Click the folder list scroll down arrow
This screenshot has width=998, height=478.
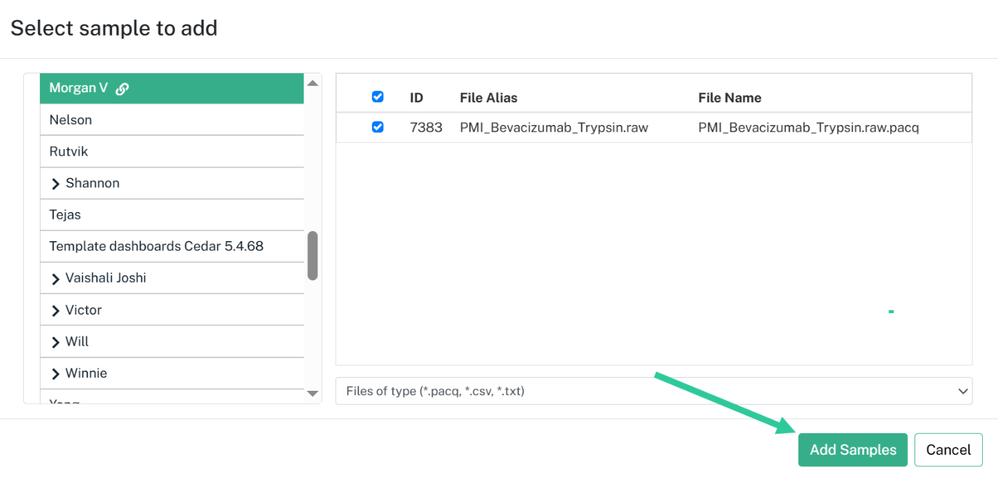point(313,394)
